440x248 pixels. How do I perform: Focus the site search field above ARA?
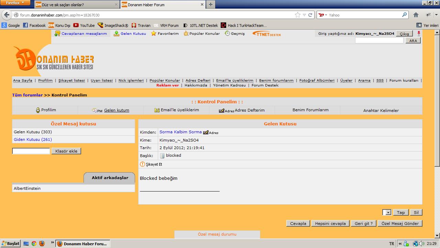(379, 41)
